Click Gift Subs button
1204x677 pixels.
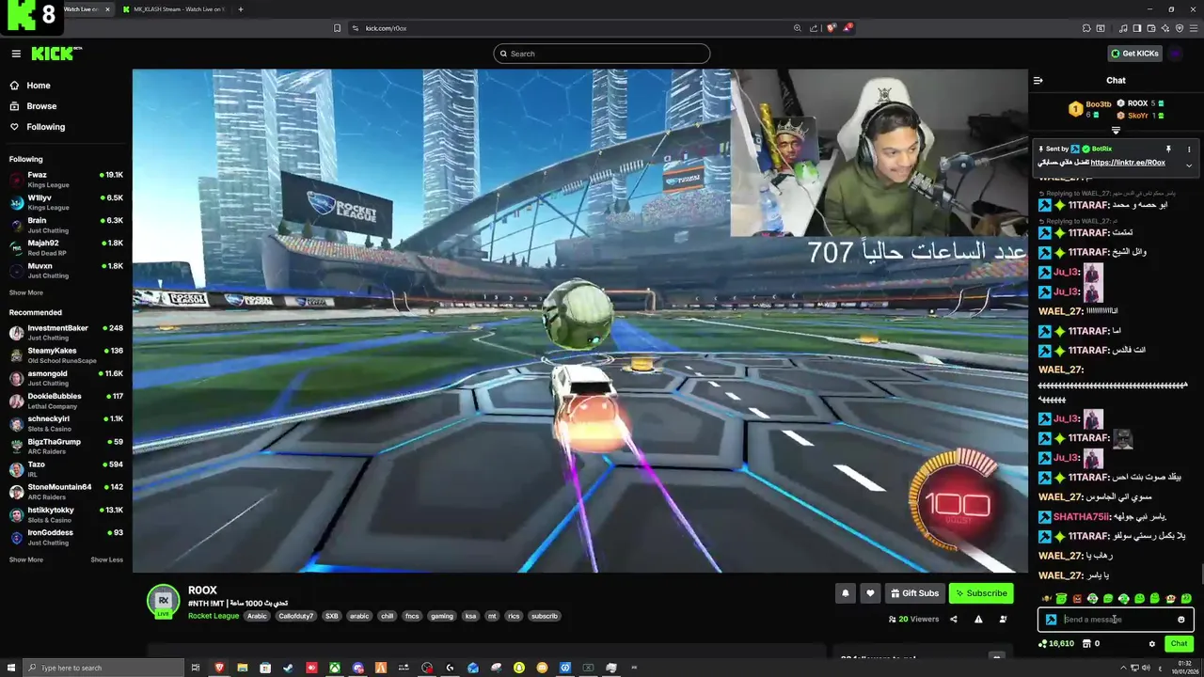(914, 593)
